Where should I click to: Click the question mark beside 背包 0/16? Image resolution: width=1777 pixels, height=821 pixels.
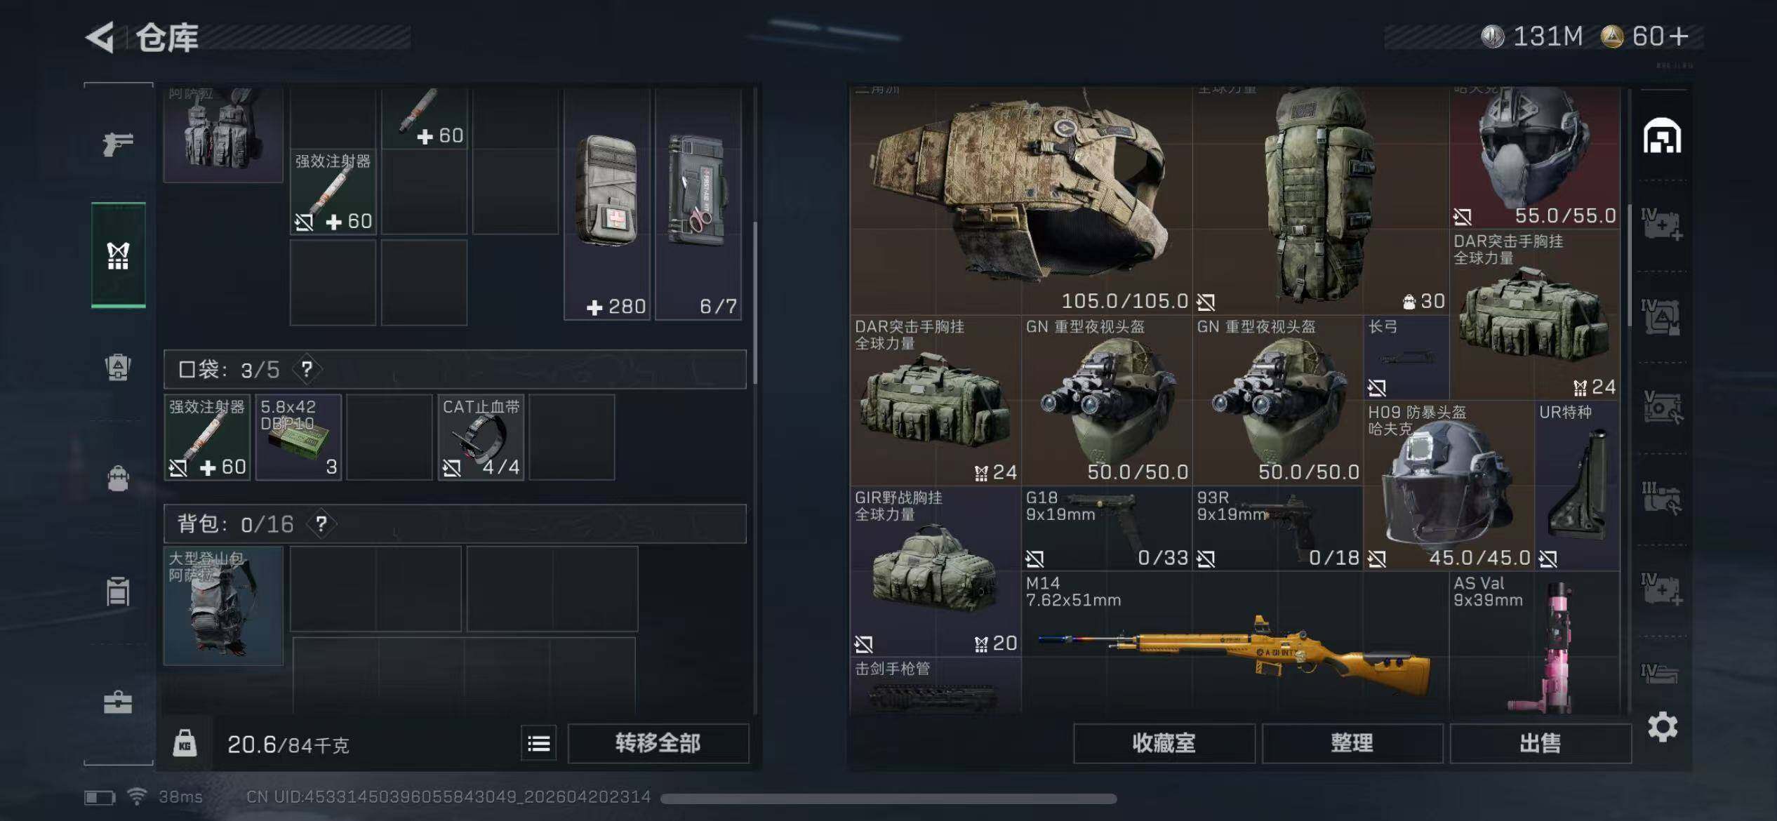(x=321, y=523)
